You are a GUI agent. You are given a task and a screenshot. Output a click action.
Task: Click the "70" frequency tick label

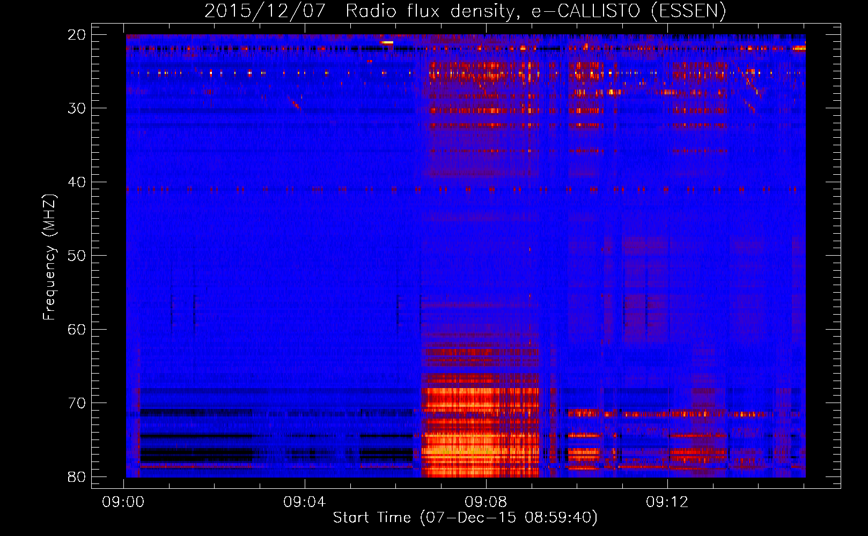coord(77,403)
